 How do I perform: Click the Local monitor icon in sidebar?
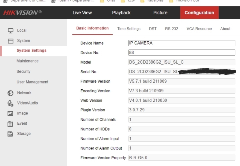pos(10,30)
